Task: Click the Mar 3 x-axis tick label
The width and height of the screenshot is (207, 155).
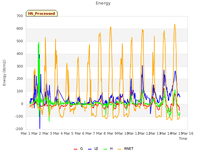Action: click(x=47, y=133)
